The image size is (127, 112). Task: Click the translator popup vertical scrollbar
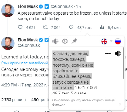coord(123,63)
